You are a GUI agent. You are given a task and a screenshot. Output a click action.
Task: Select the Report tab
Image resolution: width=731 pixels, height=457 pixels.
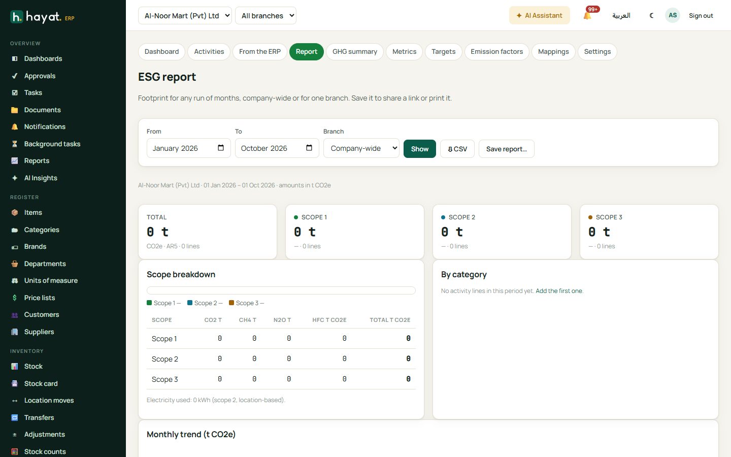click(x=307, y=52)
